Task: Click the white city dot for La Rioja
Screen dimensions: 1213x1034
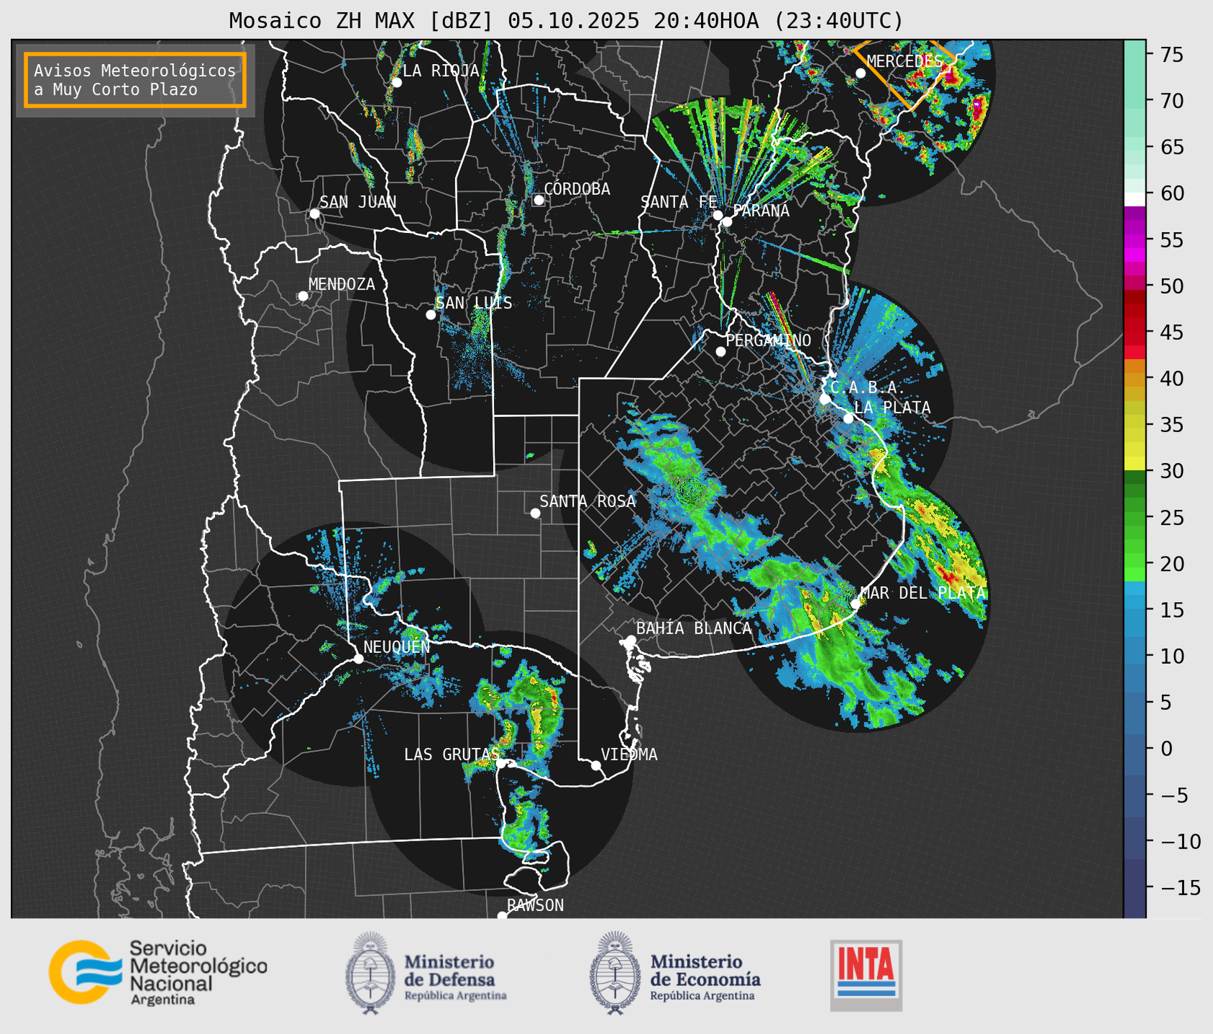Action: [x=397, y=83]
